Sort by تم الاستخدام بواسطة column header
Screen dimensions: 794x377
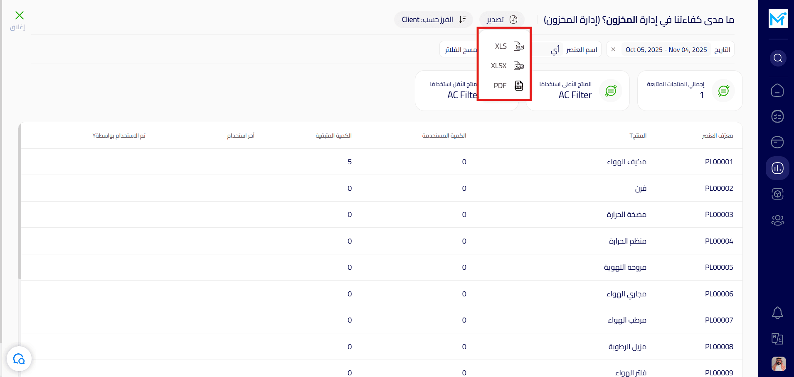click(x=119, y=136)
